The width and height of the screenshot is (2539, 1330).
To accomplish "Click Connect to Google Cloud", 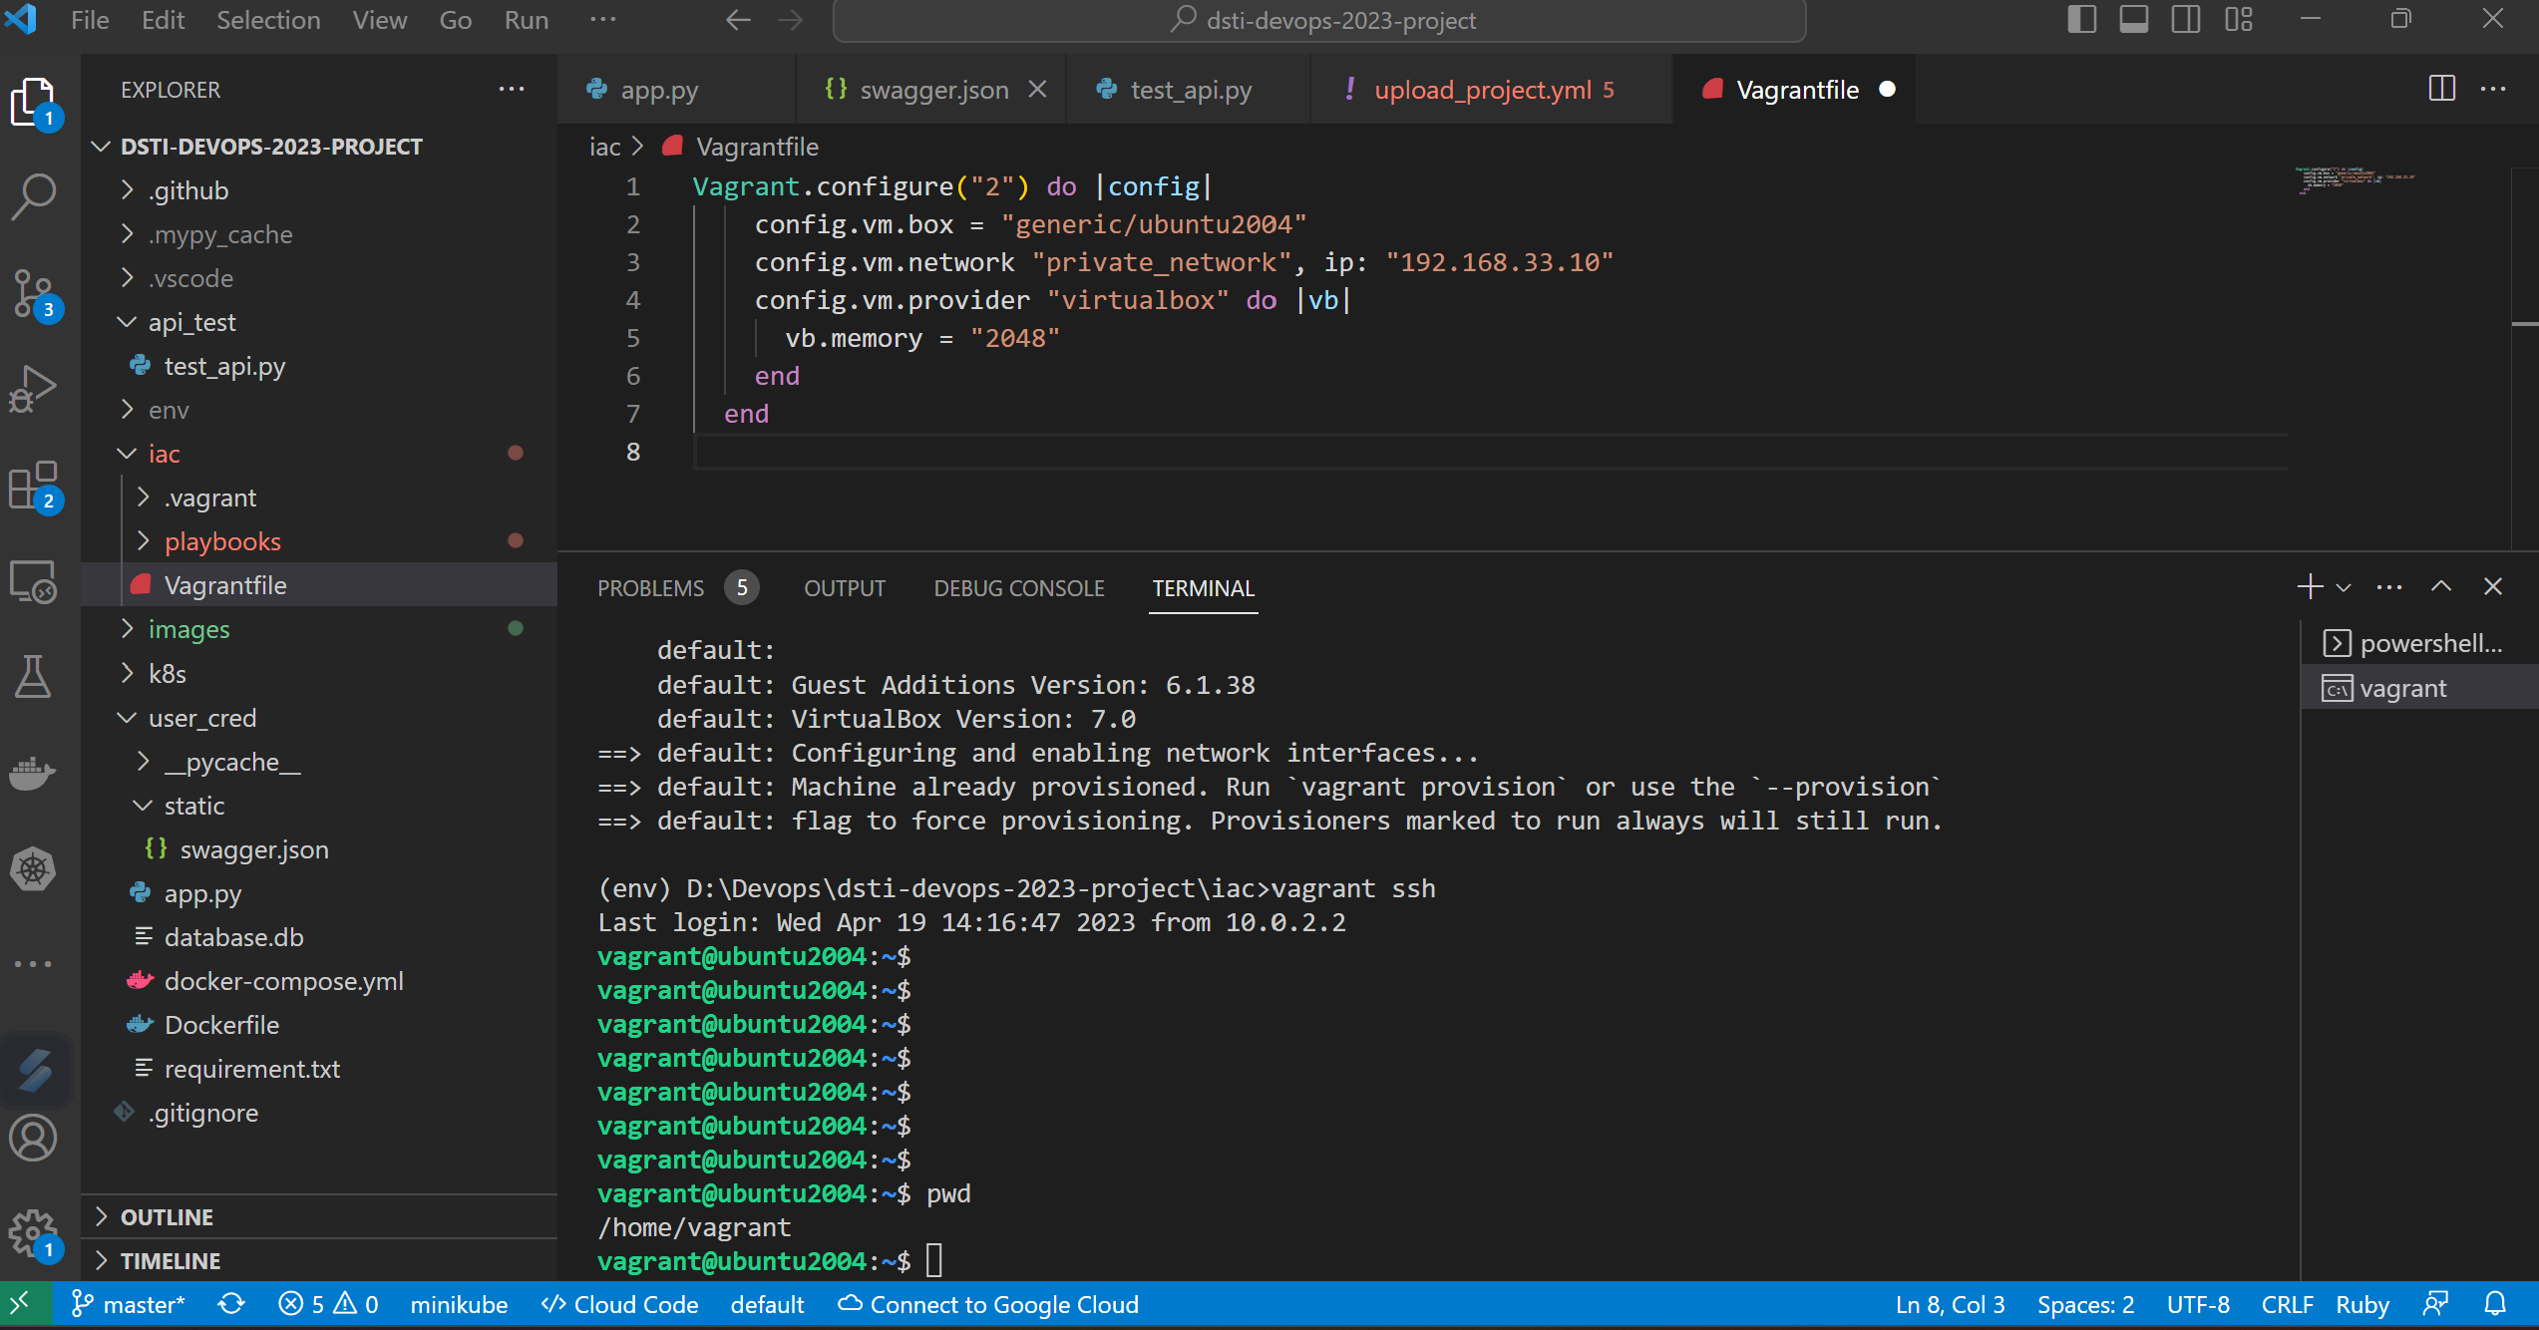I will pos(988,1304).
